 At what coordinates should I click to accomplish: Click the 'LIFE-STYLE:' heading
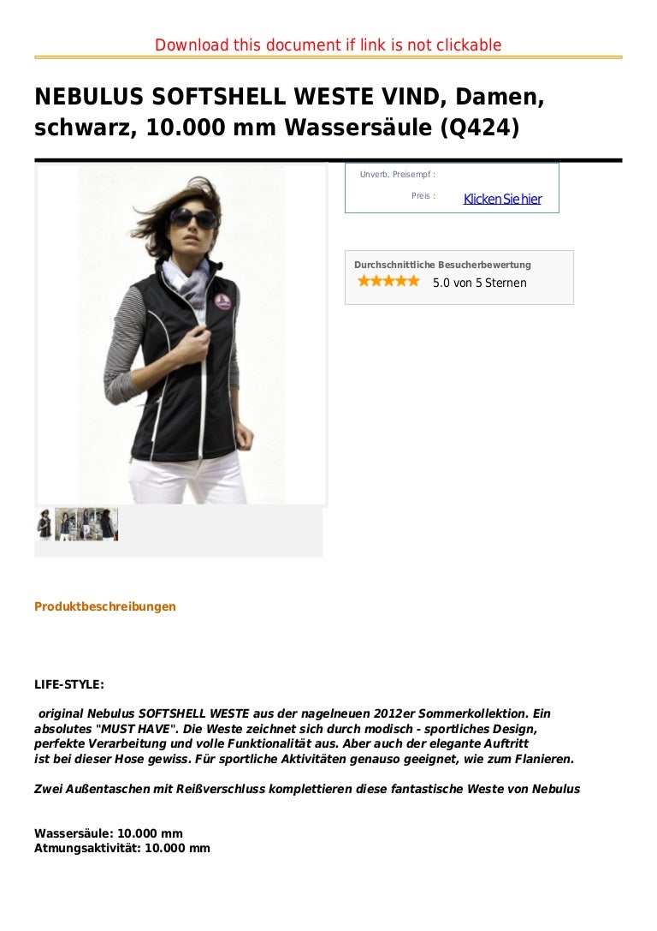[69, 684]
